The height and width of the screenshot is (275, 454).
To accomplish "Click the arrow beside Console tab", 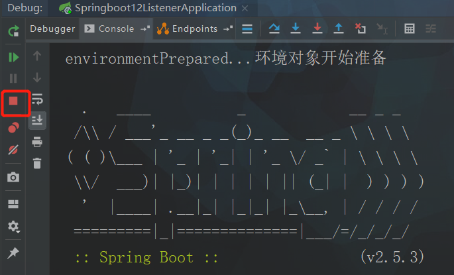I will 145,28.
